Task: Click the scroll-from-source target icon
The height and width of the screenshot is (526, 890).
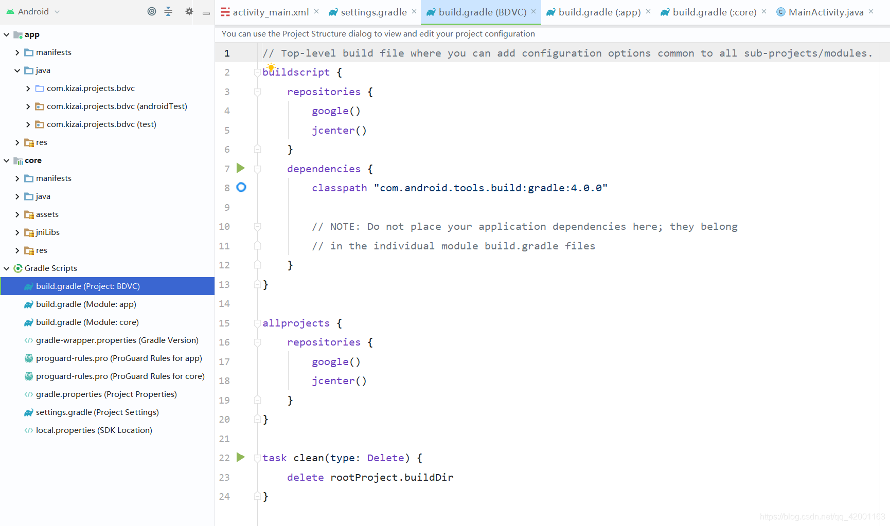Action: click(152, 11)
